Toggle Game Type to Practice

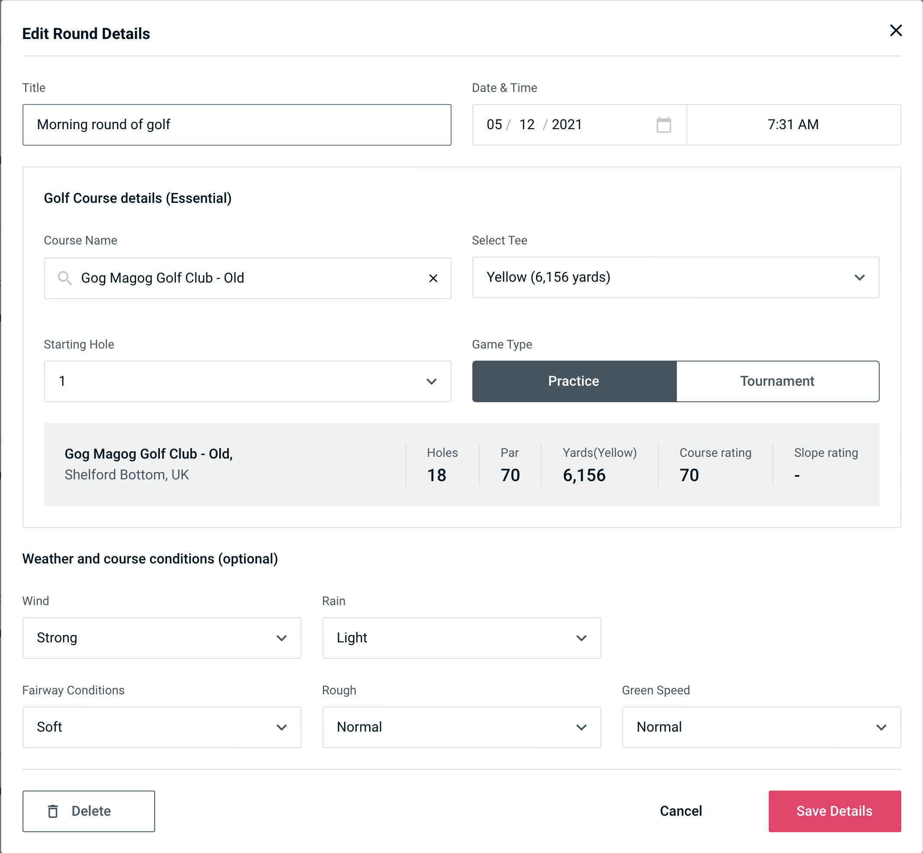(x=573, y=381)
